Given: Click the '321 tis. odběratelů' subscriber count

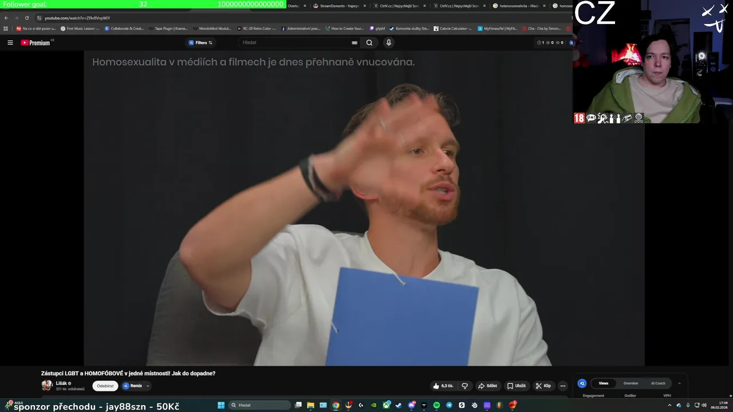Looking at the screenshot, I should (x=70, y=389).
